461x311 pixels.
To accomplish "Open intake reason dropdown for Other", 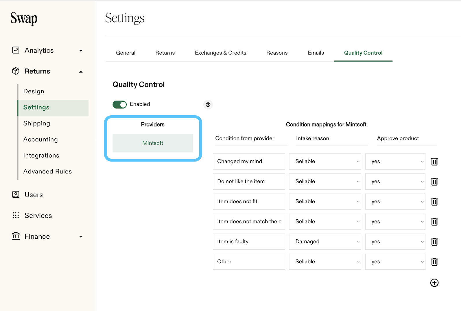I will (325, 262).
